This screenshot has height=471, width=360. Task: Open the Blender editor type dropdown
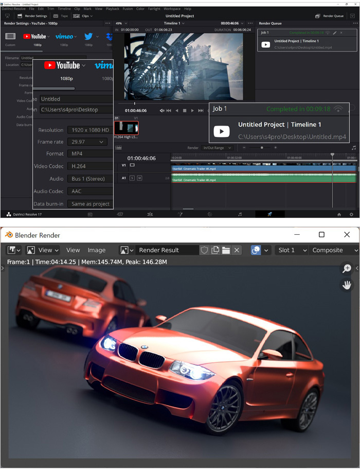tap(14, 250)
